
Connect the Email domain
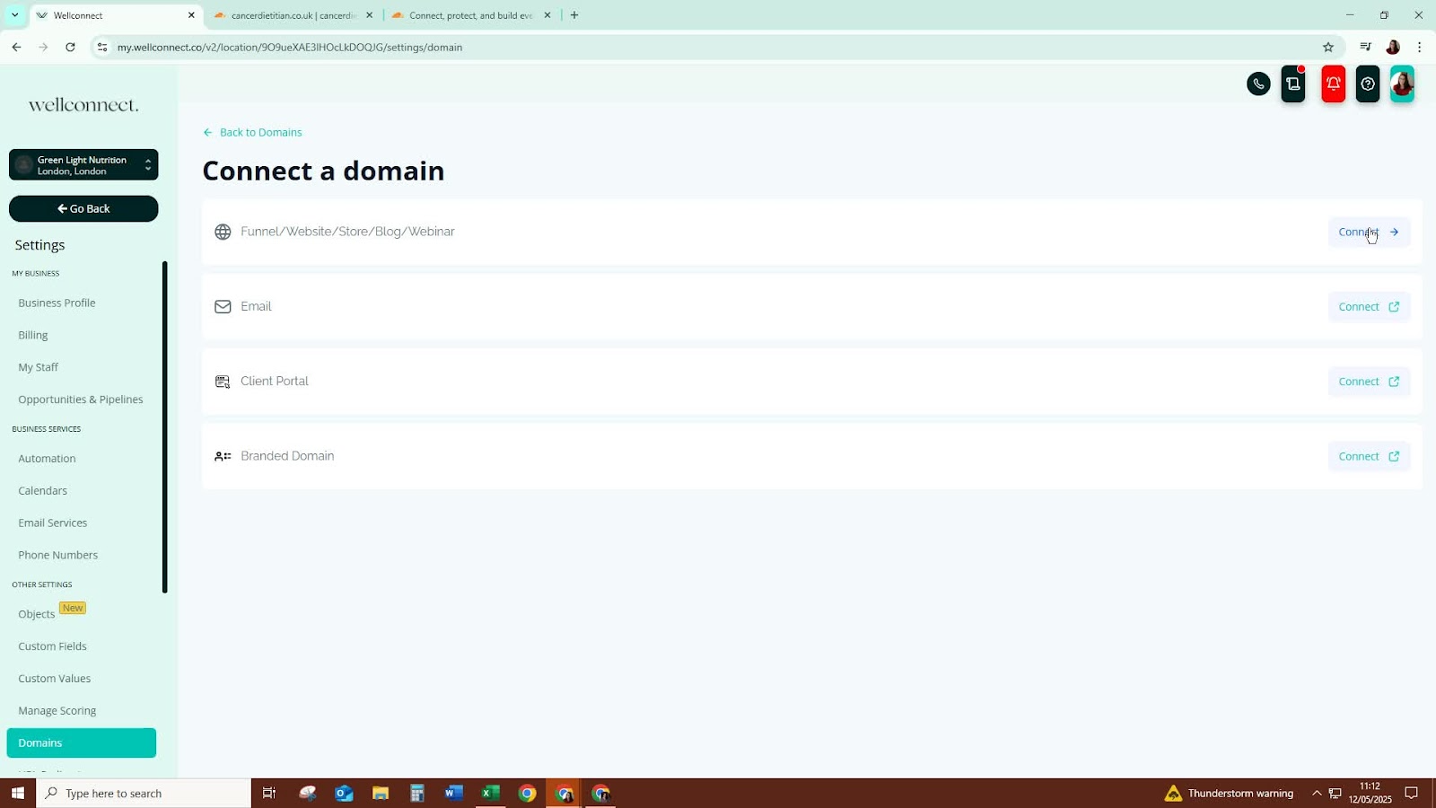point(1369,307)
